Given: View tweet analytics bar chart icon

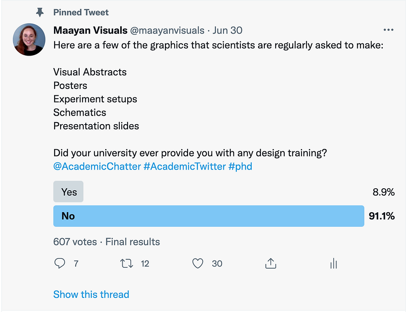Looking at the screenshot, I should coord(333,263).
